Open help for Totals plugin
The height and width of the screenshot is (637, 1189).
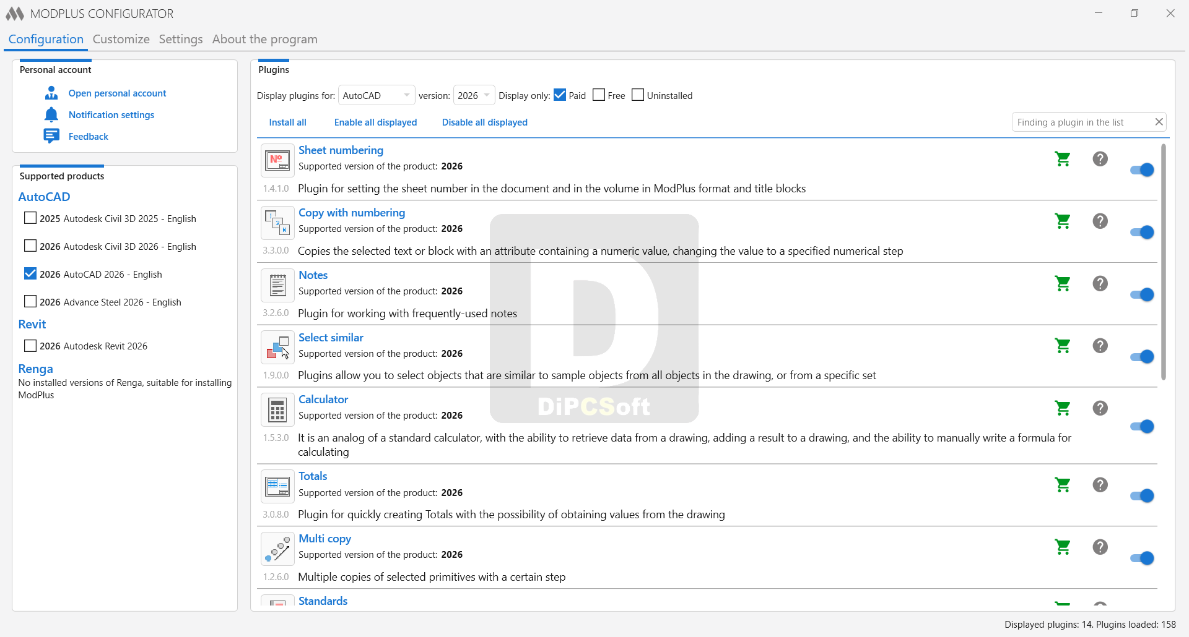(x=1100, y=485)
